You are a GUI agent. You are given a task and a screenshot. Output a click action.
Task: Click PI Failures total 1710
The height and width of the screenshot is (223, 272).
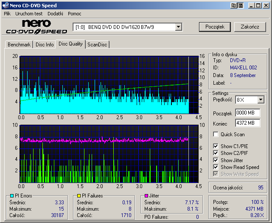pyautogui.click(x=126, y=215)
